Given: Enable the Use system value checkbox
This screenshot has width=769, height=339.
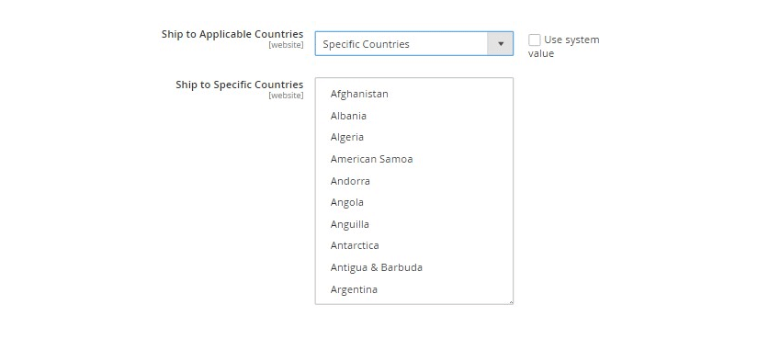Looking at the screenshot, I should [x=535, y=40].
